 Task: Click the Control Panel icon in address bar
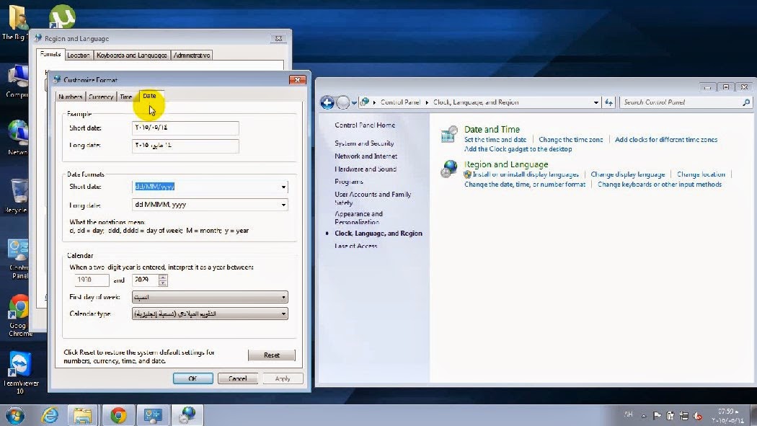coord(365,102)
